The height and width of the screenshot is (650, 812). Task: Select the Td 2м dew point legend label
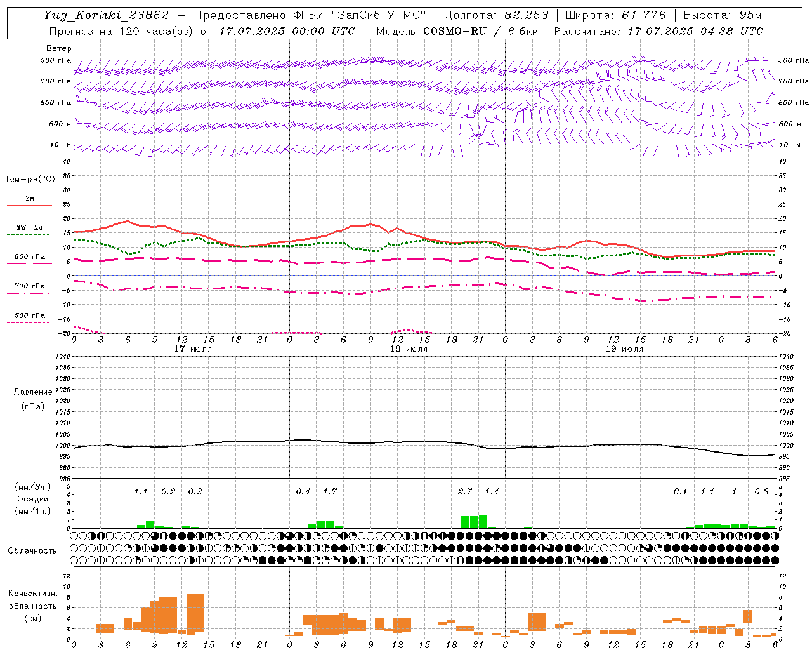click(x=30, y=227)
